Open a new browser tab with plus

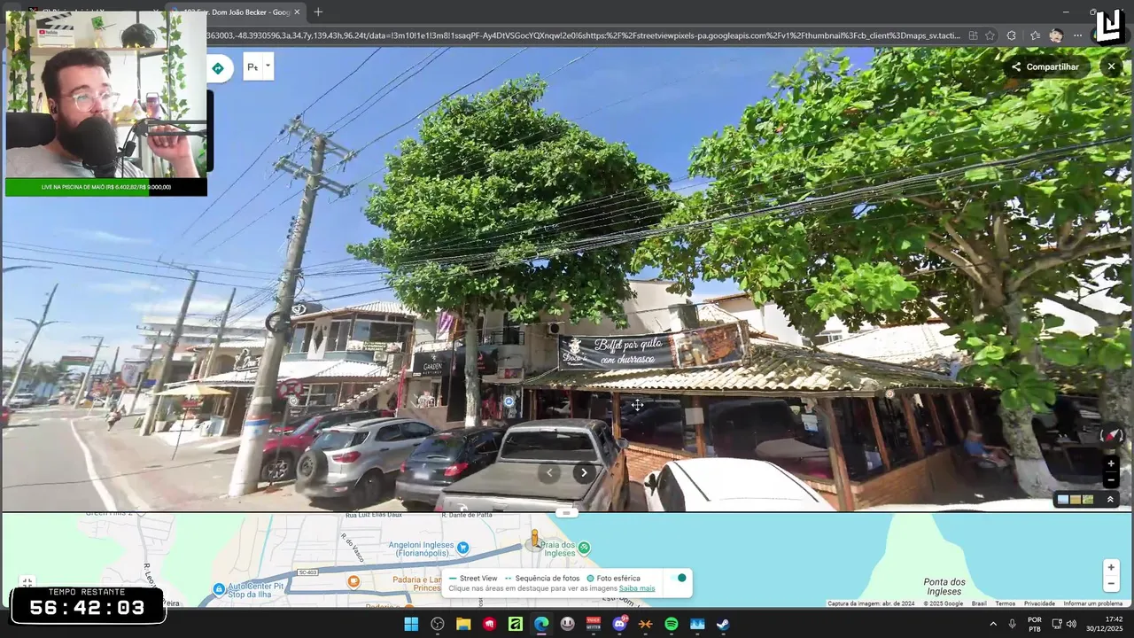[x=318, y=12]
